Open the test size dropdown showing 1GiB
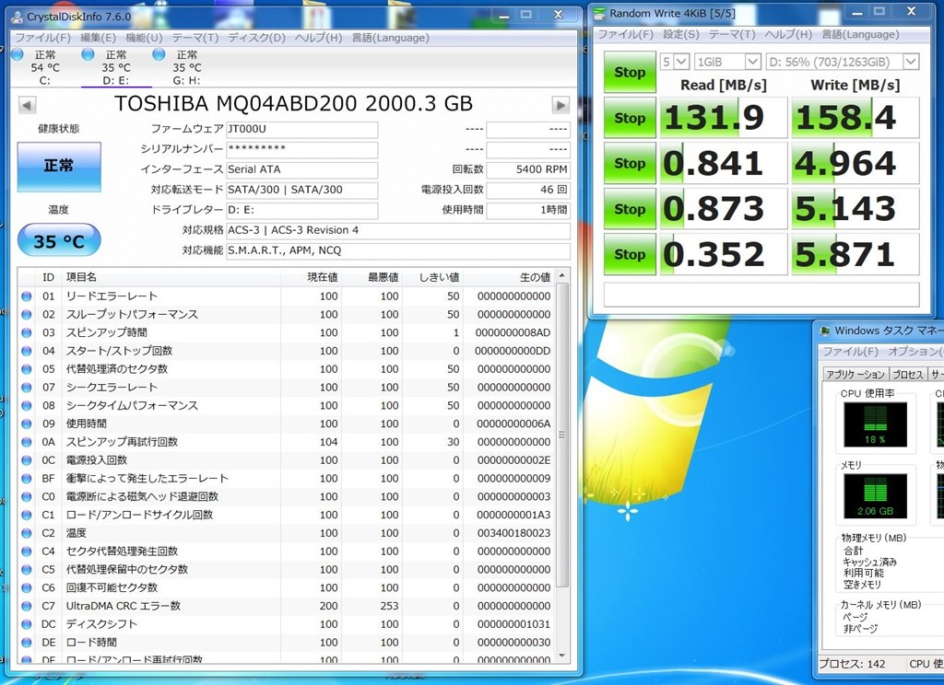 727,62
